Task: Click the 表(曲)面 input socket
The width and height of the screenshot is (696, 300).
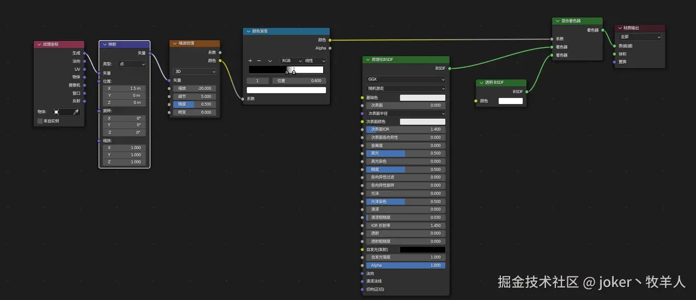Action: click(x=614, y=46)
